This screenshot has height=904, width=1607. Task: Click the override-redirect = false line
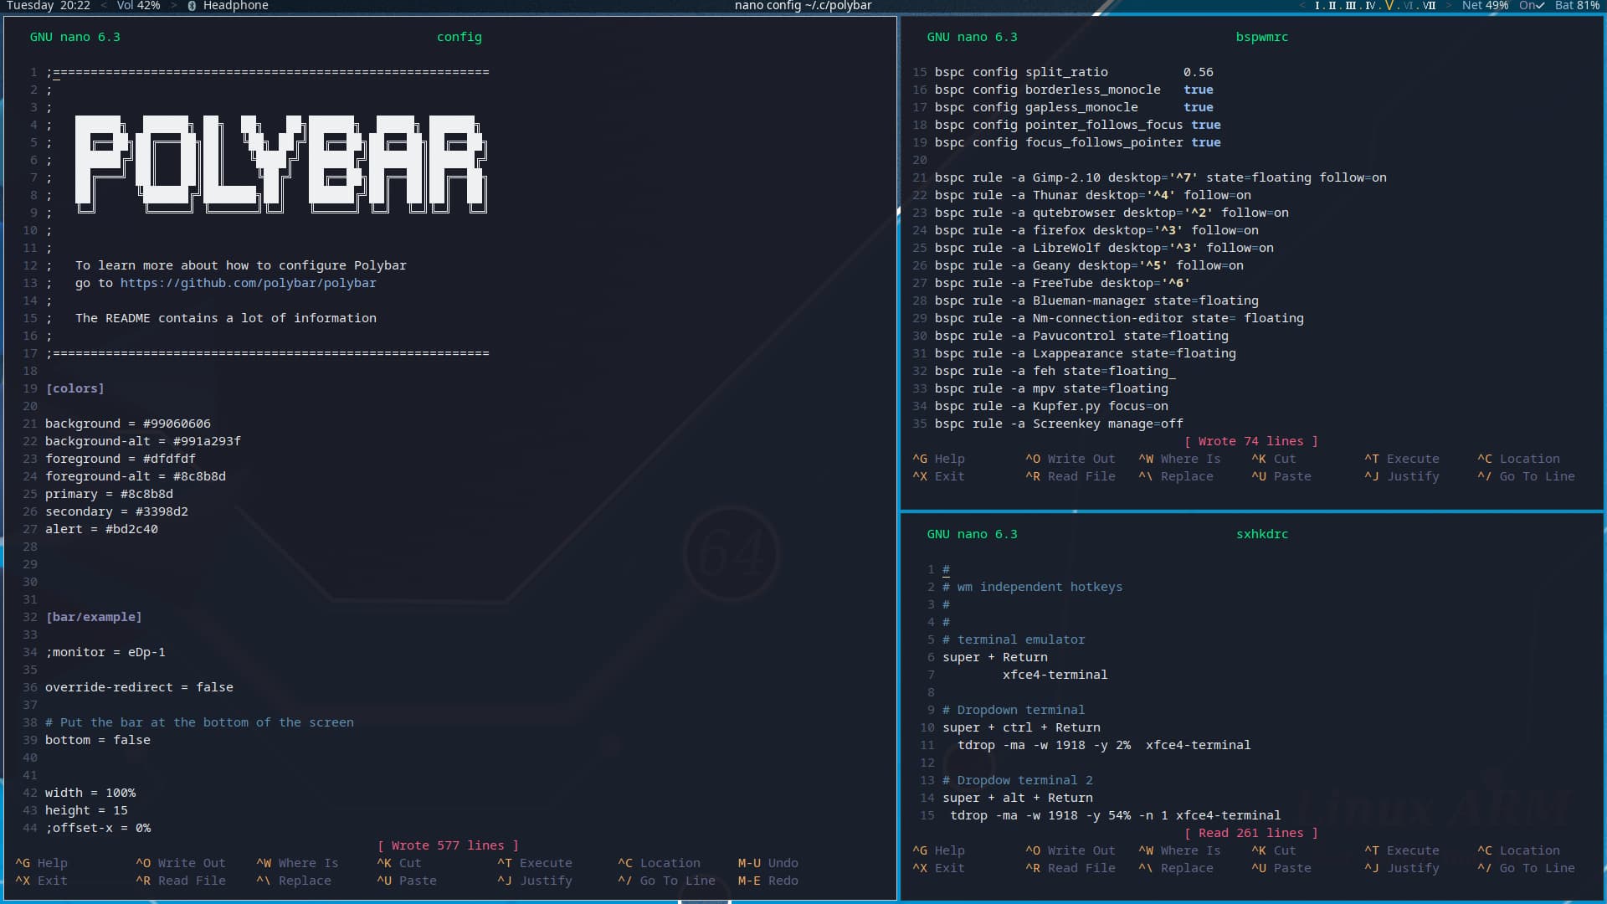tap(139, 687)
